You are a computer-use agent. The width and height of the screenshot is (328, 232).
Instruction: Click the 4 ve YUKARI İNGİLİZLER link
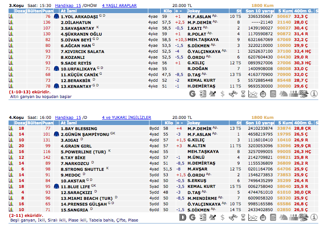[126, 117]
